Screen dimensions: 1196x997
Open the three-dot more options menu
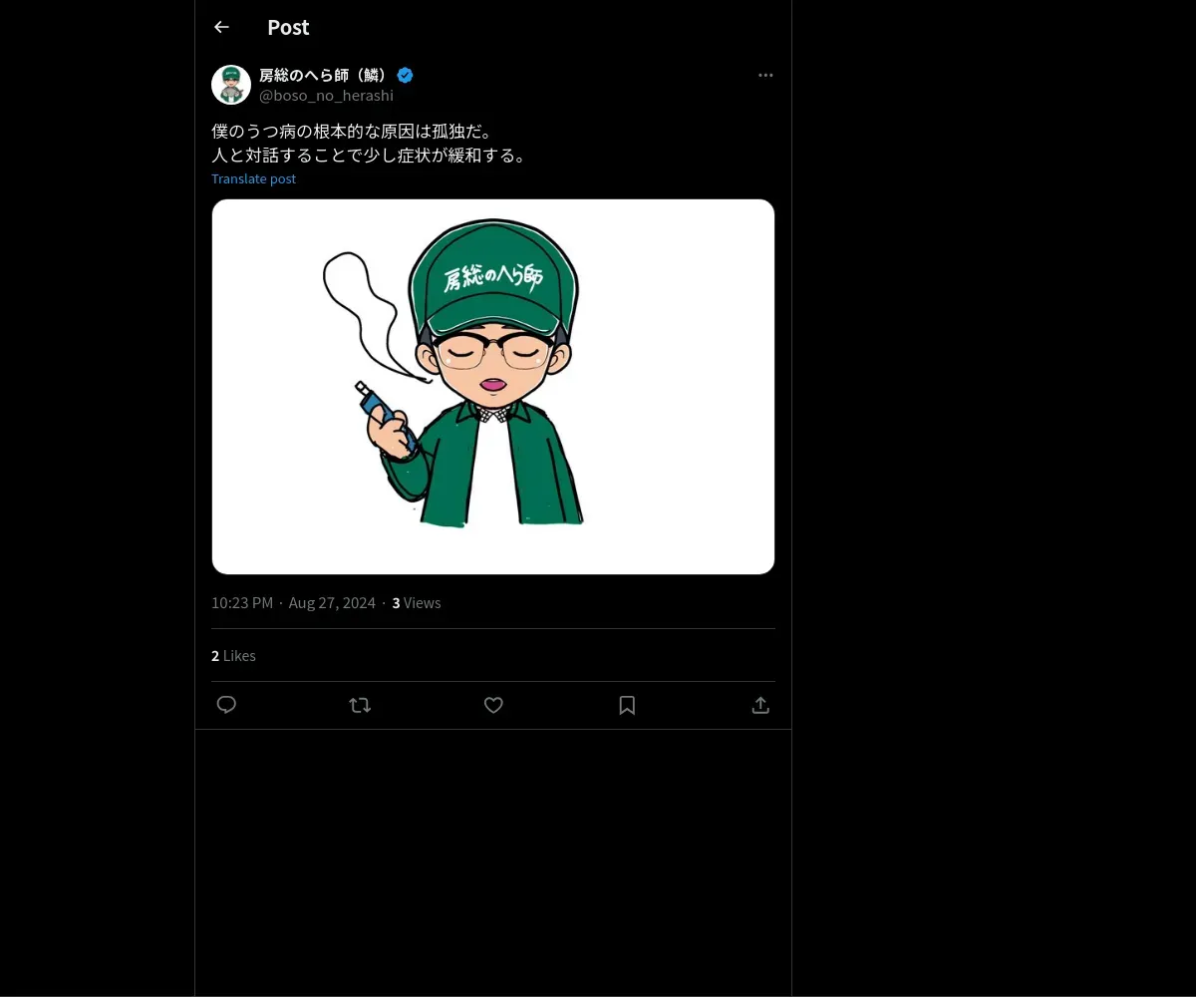[765, 76]
